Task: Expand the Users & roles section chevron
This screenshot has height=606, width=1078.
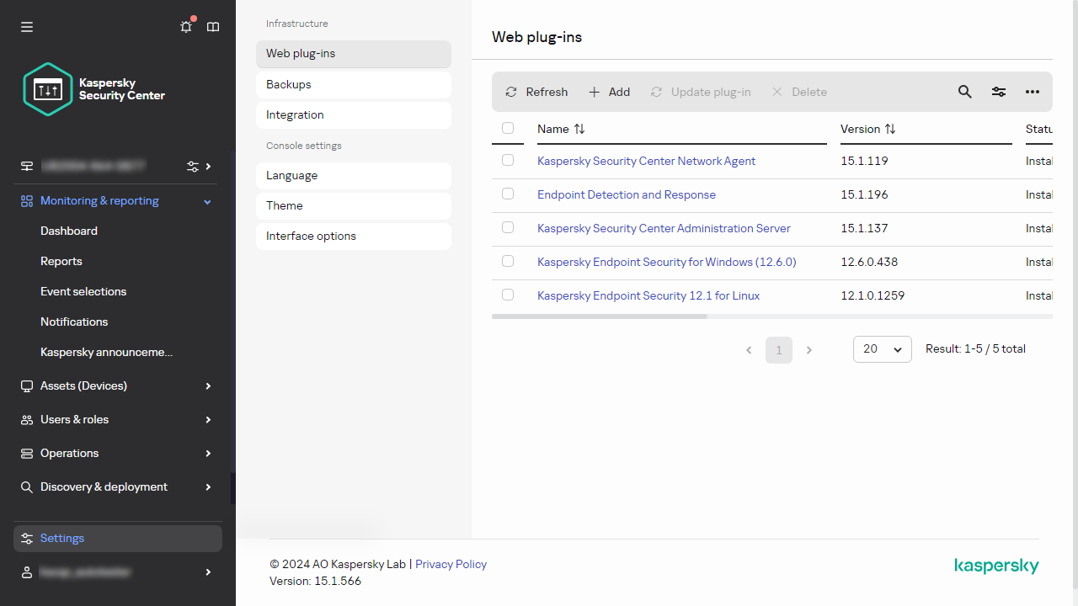Action: [x=208, y=420]
